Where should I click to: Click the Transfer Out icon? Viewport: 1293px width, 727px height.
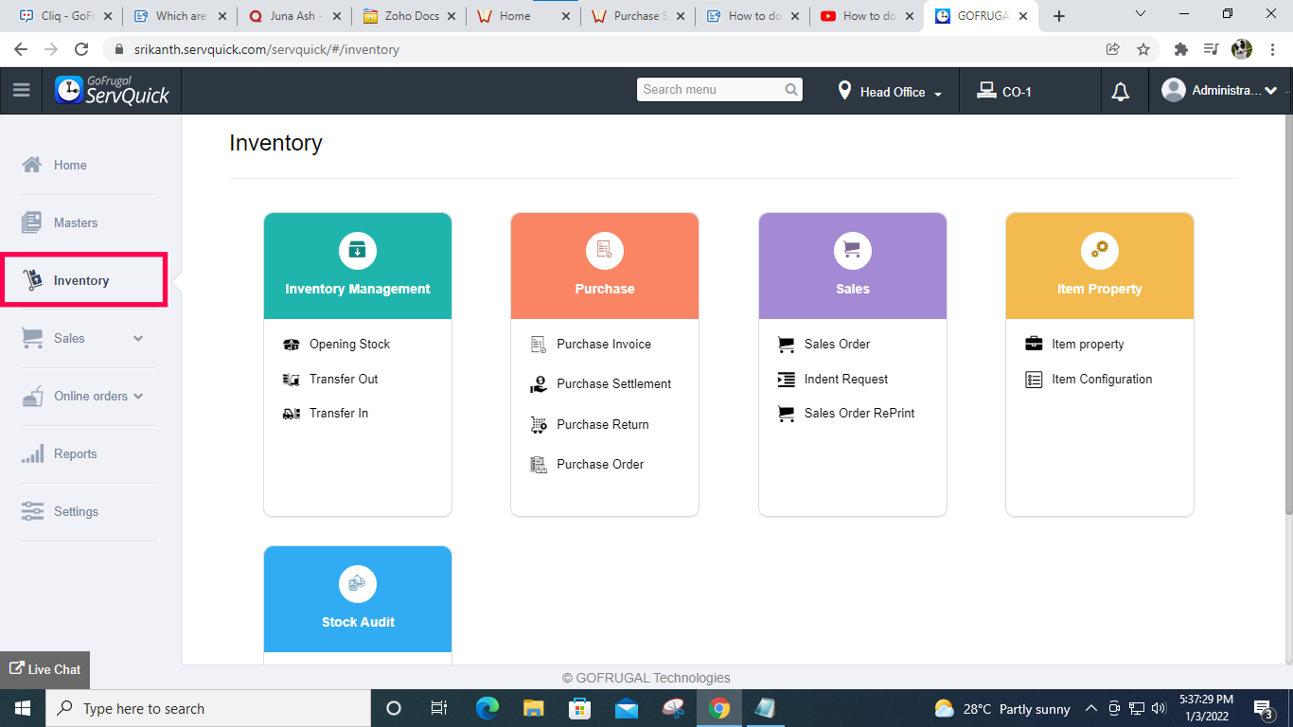292,380
